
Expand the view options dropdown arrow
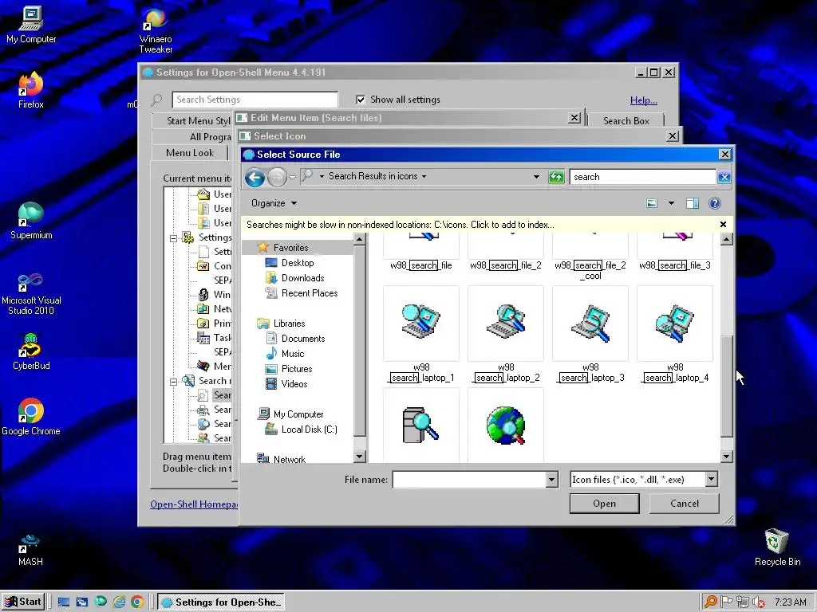click(x=671, y=203)
